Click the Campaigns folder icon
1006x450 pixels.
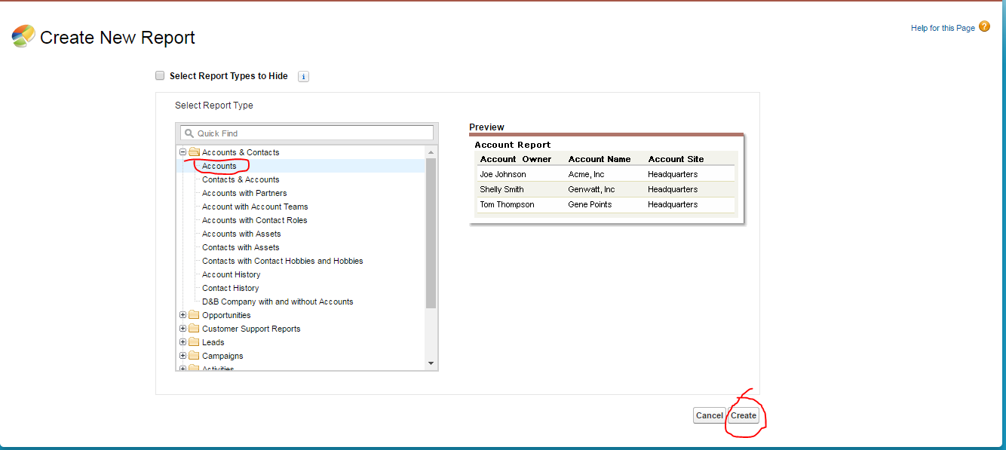pos(194,356)
